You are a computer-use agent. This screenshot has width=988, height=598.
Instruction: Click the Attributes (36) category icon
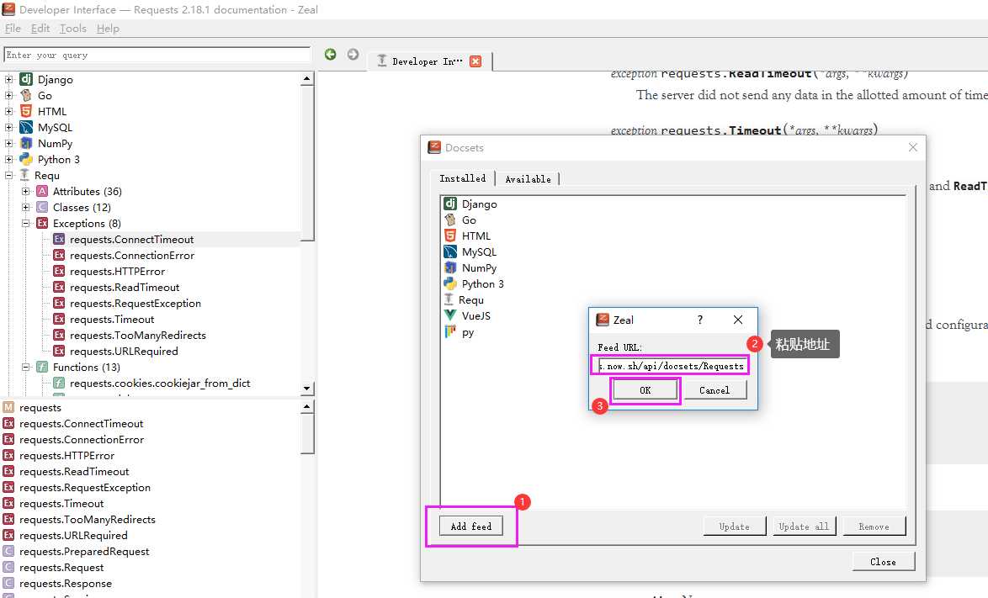click(x=42, y=191)
